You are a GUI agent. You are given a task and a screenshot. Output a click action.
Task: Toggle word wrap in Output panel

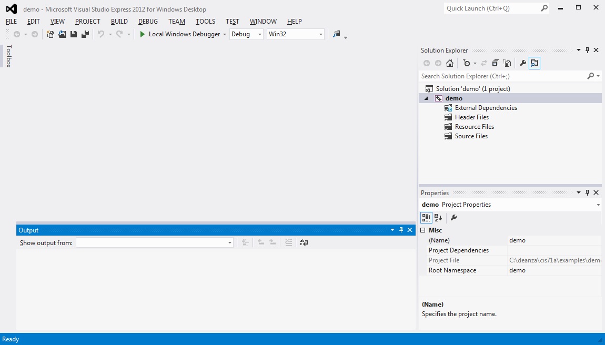click(x=304, y=242)
